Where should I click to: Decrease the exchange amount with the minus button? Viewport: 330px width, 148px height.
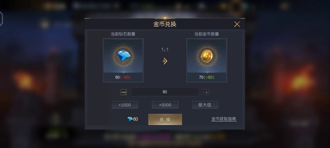[123, 92]
